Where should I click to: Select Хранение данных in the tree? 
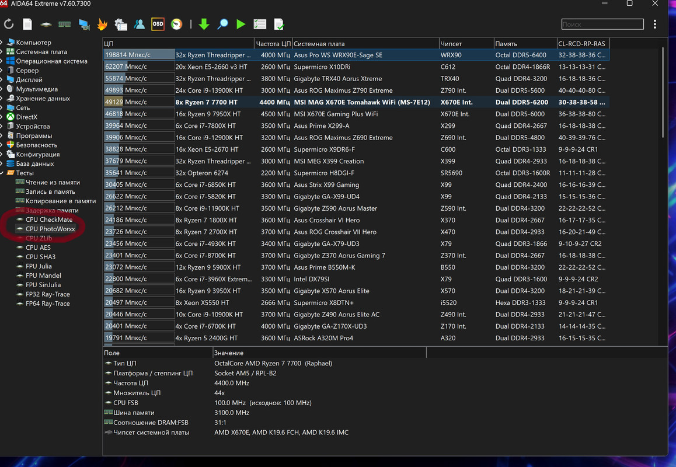[43, 98]
